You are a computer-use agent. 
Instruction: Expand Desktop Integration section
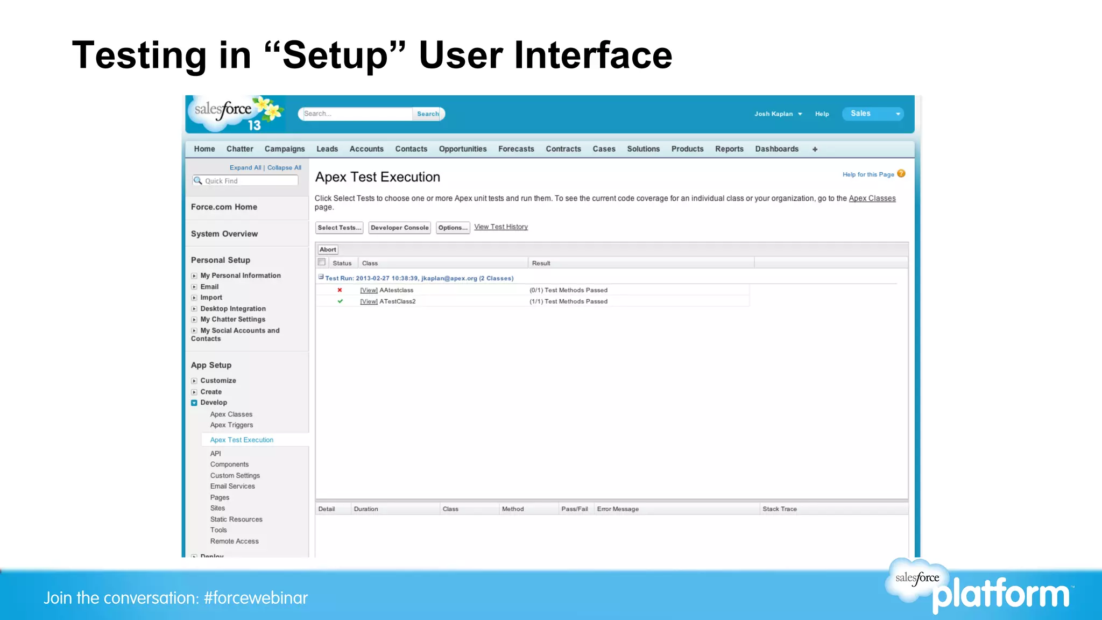click(x=194, y=309)
